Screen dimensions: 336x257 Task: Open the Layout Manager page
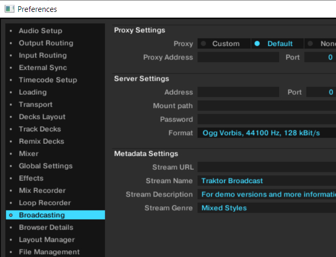[x=47, y=240]
